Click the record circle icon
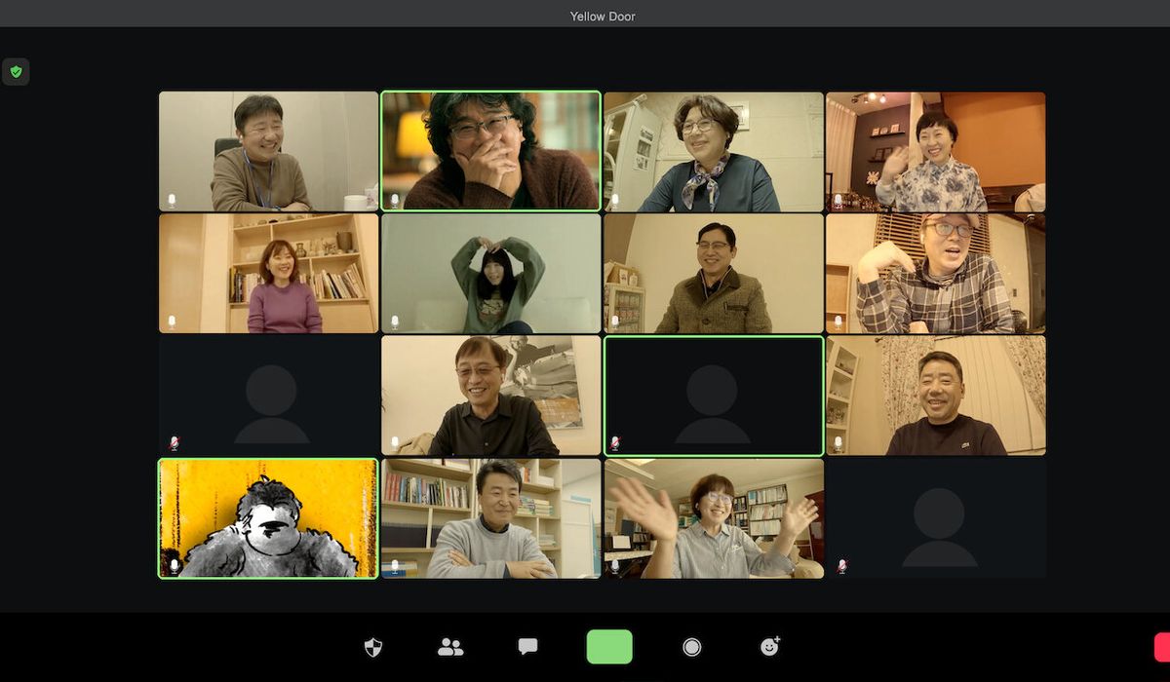This screenshot has height=682, width=1170. pyautogui.click(x=692, y=647)
